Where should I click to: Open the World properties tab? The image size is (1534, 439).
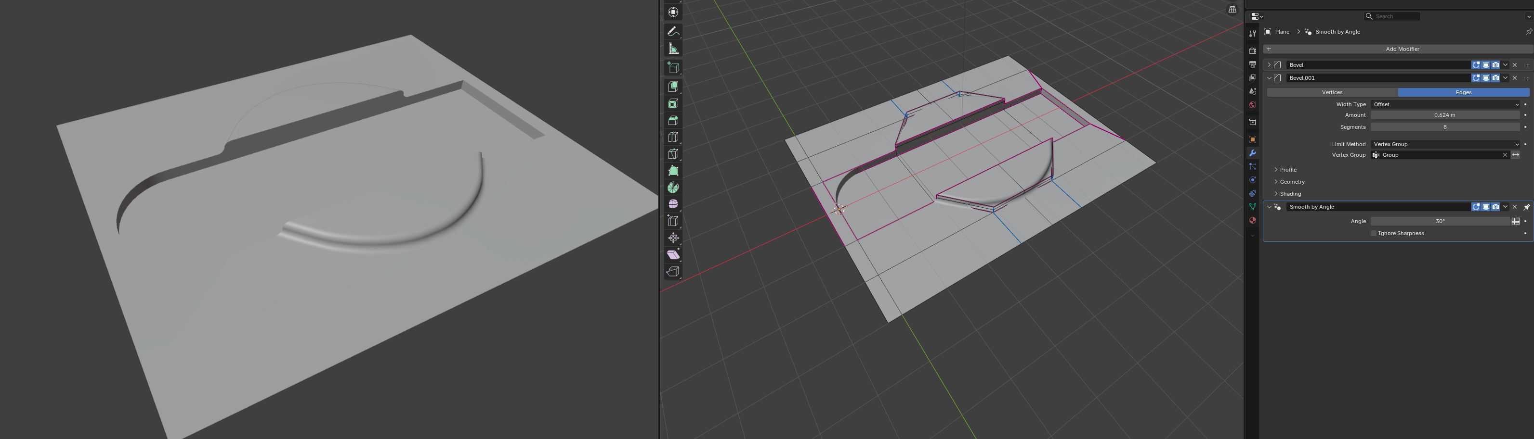pyautogui.click(x=1252, y=105)
